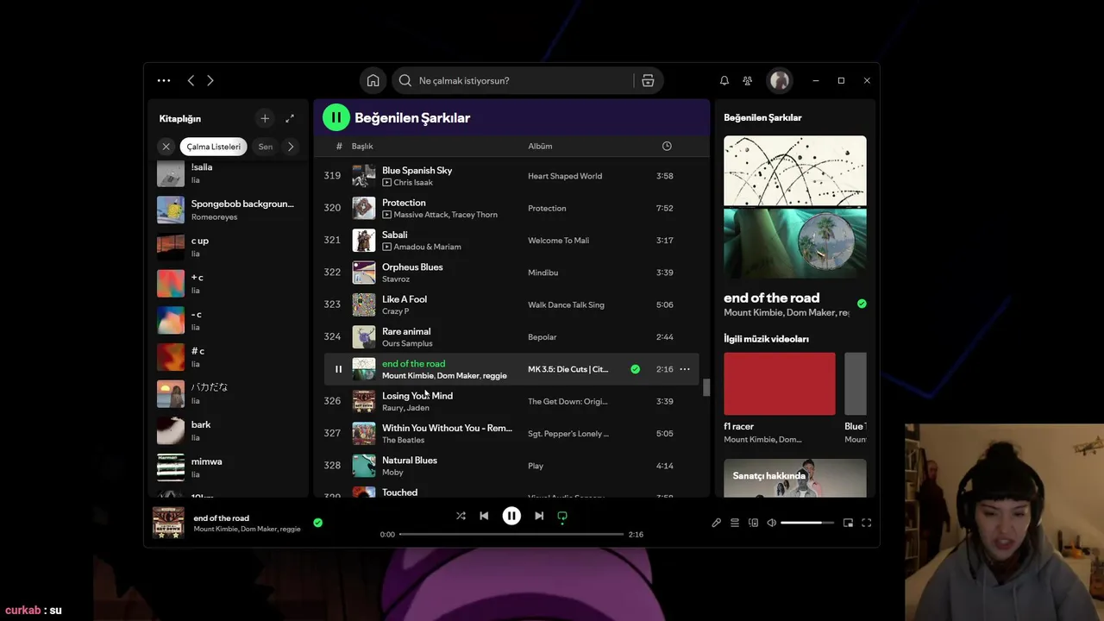Open the play queue
The width and height of the screenshot is (1104, 621).
tap(735, 523)
